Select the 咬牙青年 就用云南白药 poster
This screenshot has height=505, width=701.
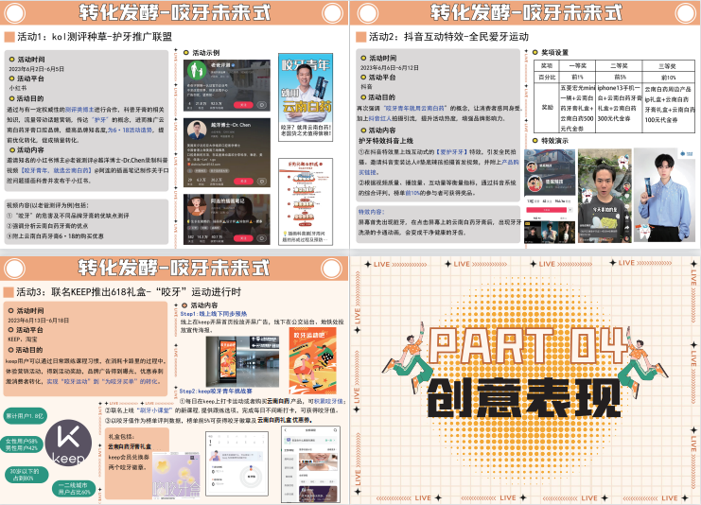[x=306, y=97]
